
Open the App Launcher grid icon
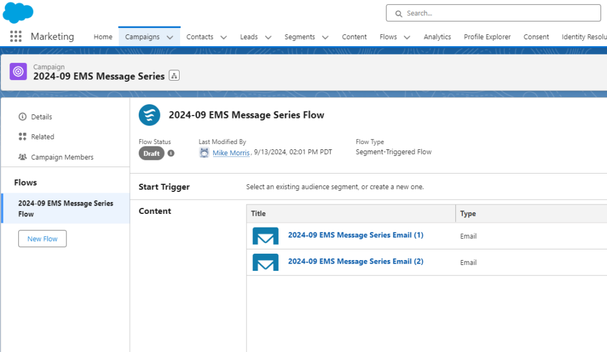16,37
